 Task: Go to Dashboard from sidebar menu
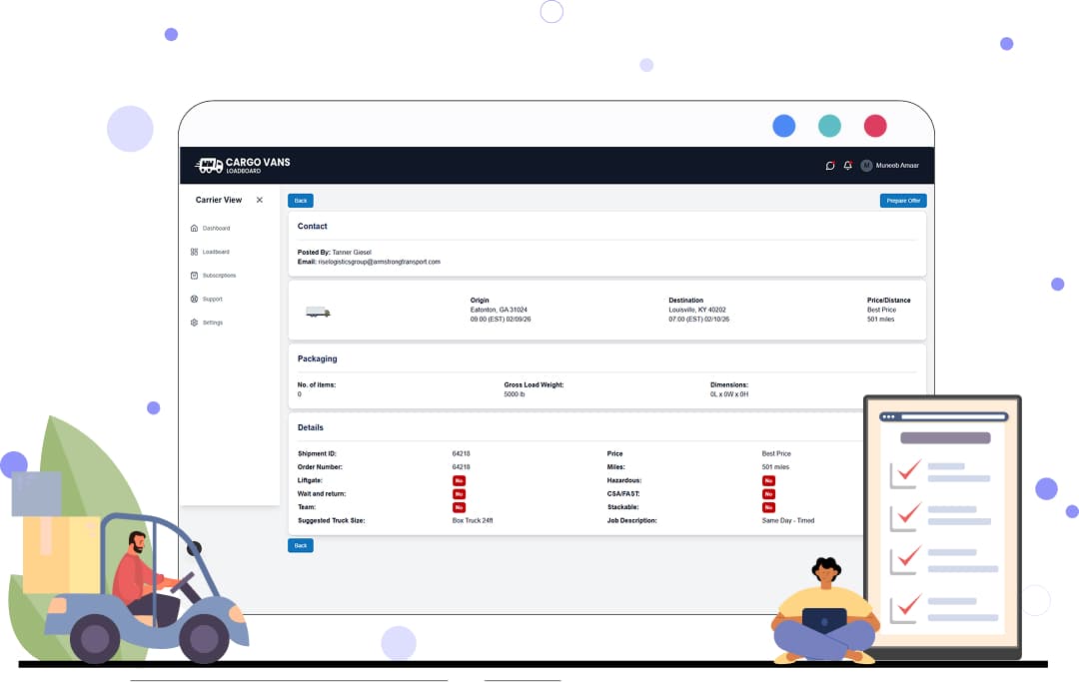coord(216,229)
